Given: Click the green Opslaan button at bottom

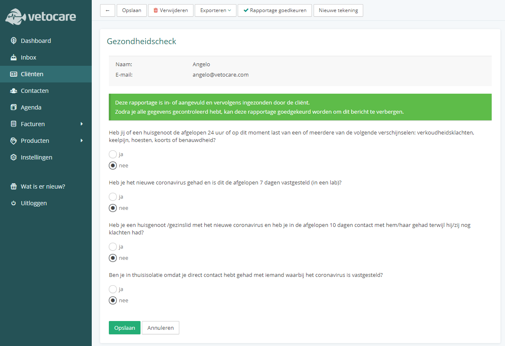Looking at the screenshot, I should click(125, 328).
